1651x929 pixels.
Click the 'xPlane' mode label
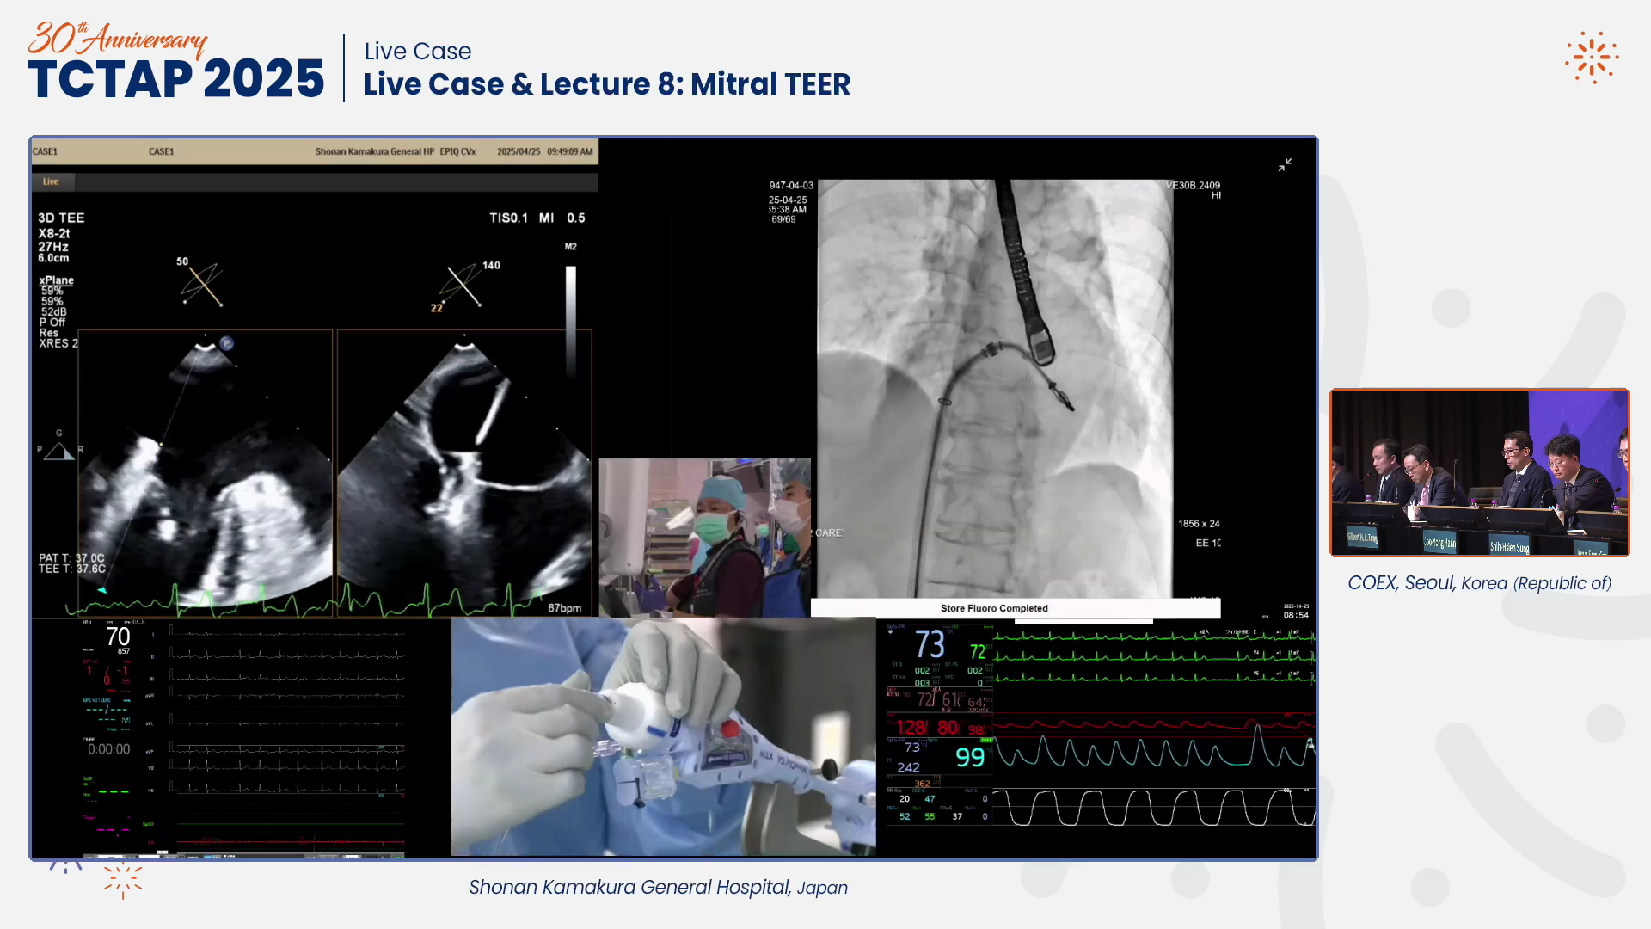click(57, 280)
